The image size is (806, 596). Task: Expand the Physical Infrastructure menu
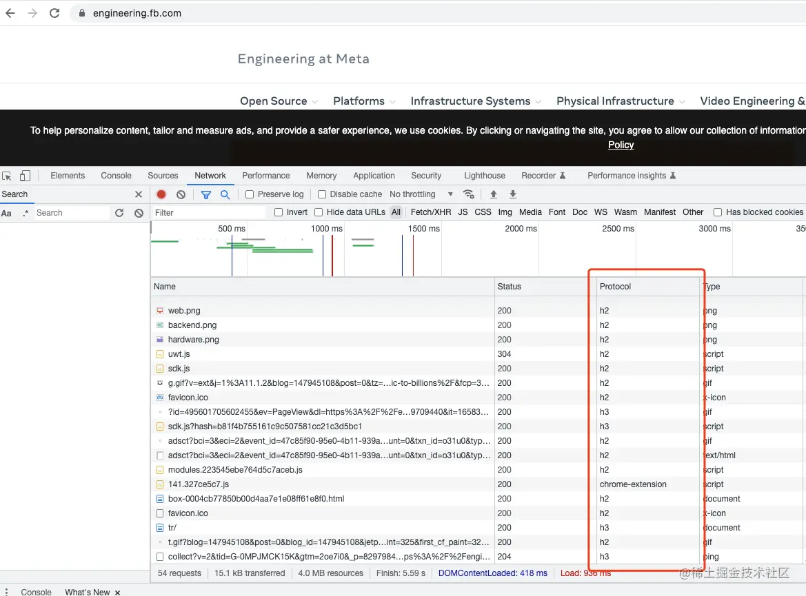pos(621,101)
